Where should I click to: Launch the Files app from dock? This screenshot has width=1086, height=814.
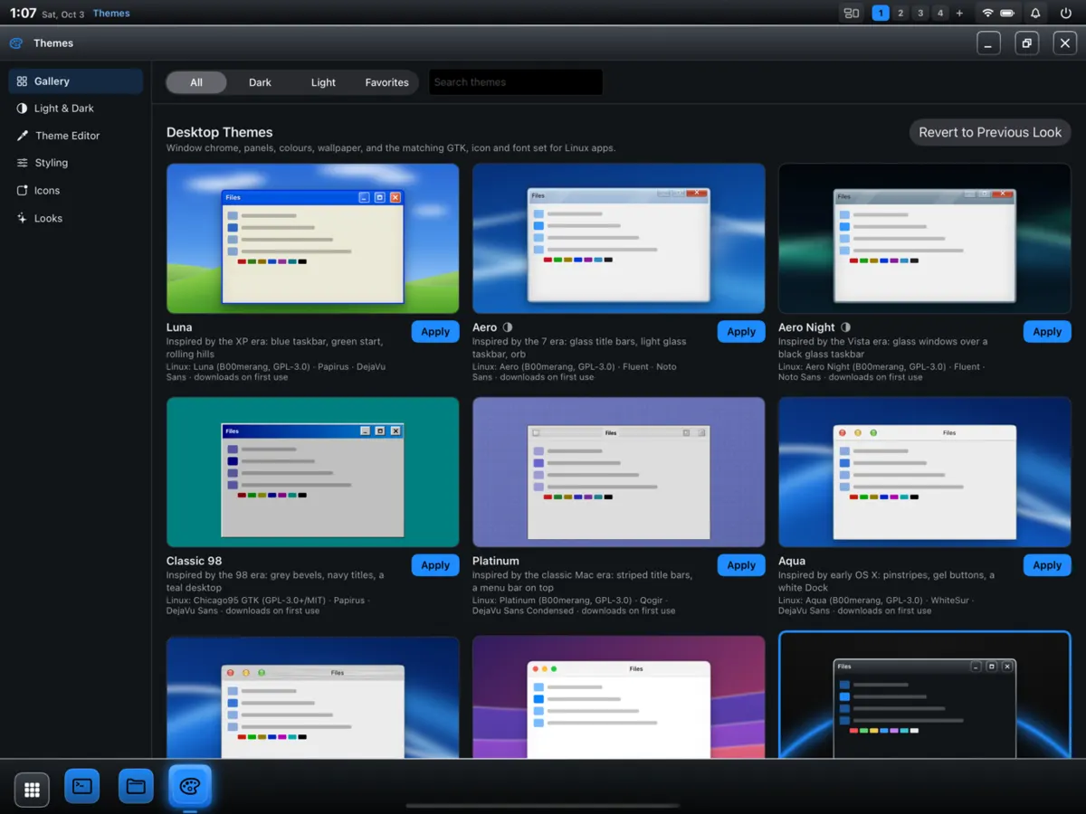[x=136, y=786]
